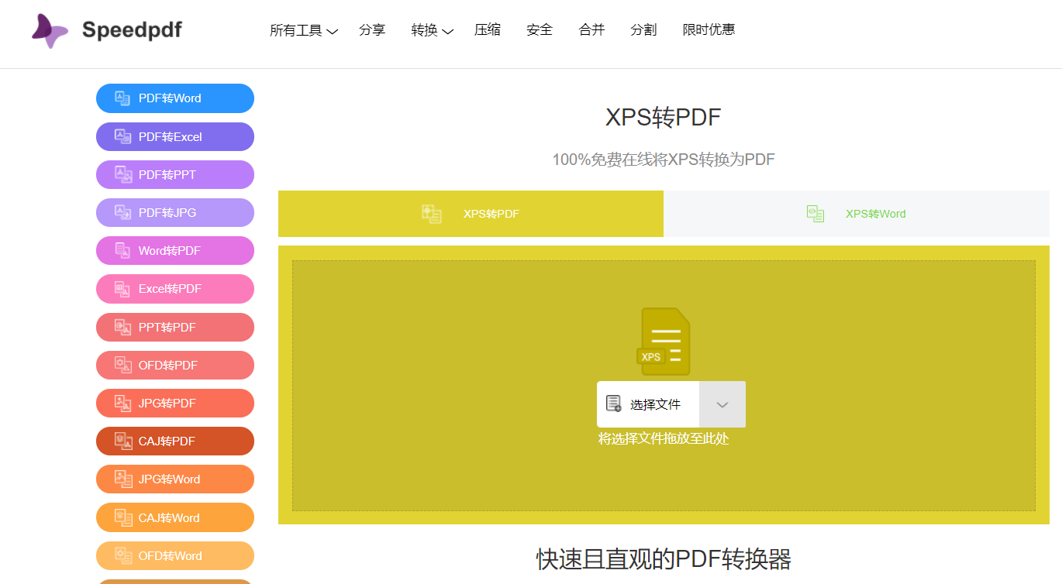Open the 所有工具 menu label
Screen dimensions: 1062x584
tap(296, 30)
